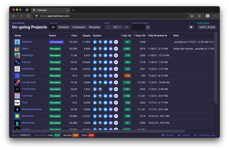Open the MetaMask fox extension icon

[192, 16]
